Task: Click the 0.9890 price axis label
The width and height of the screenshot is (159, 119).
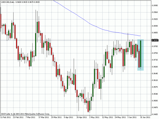Action: 155,26
